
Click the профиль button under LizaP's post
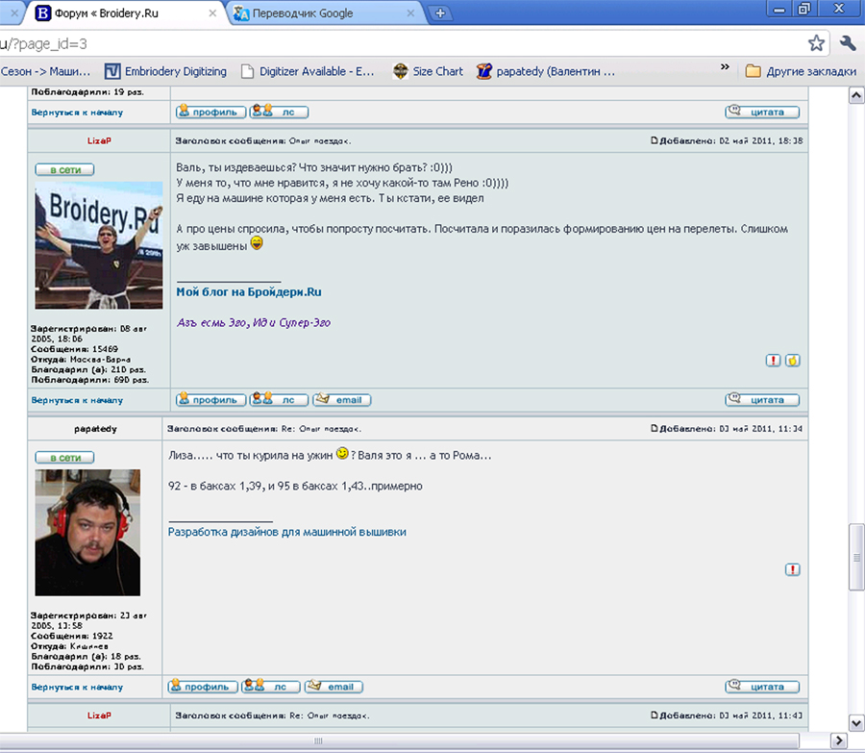pos(210,399)
